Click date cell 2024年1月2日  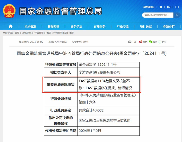tap(108, 131)
